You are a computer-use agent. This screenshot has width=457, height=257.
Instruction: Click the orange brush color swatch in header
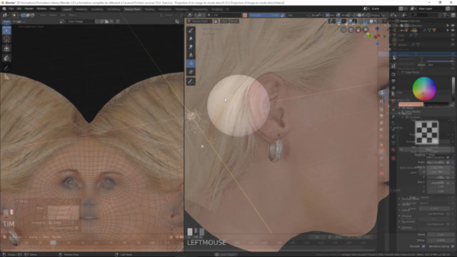tap(245, 15)
